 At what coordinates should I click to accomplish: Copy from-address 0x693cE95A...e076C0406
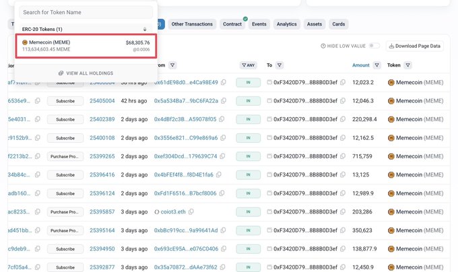tap(224, 248)
